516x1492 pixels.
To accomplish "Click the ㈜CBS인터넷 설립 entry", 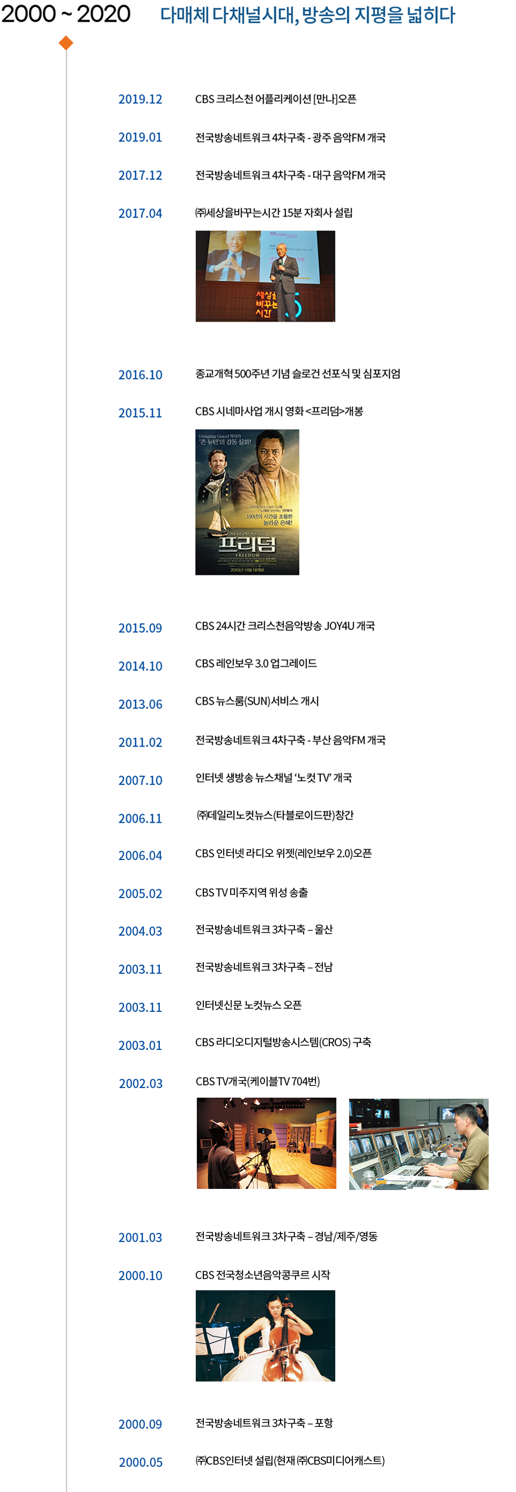I will tap(290, 1460).
